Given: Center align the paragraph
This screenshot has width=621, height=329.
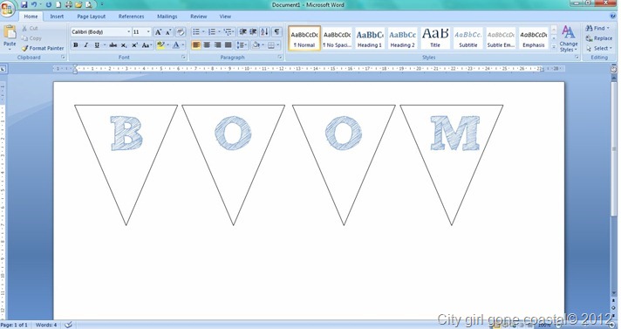Looking at the screenshot, I should click(207, 45).
